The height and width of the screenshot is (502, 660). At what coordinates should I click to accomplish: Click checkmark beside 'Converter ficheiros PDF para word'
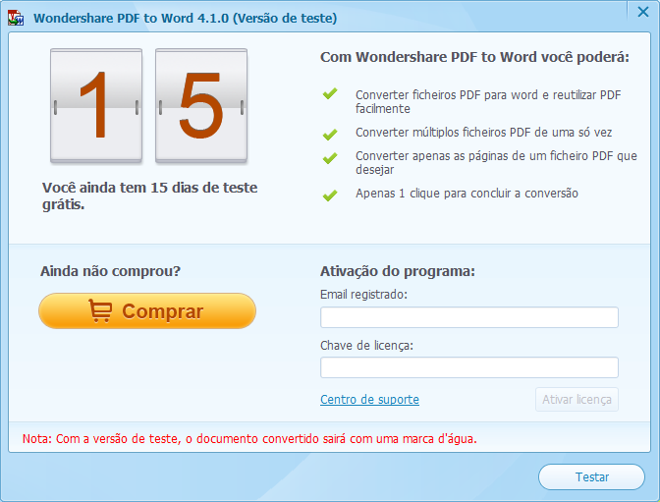tap(330, 93)
